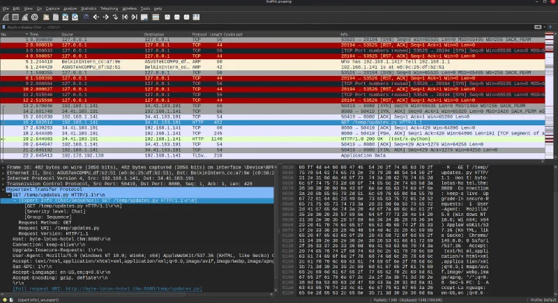Sort packets by Destination column header
Viewport: 558px width, 303px height.
[154, 34]
